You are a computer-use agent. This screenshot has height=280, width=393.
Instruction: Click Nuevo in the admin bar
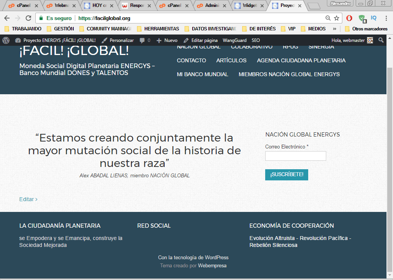pos(167,40)
